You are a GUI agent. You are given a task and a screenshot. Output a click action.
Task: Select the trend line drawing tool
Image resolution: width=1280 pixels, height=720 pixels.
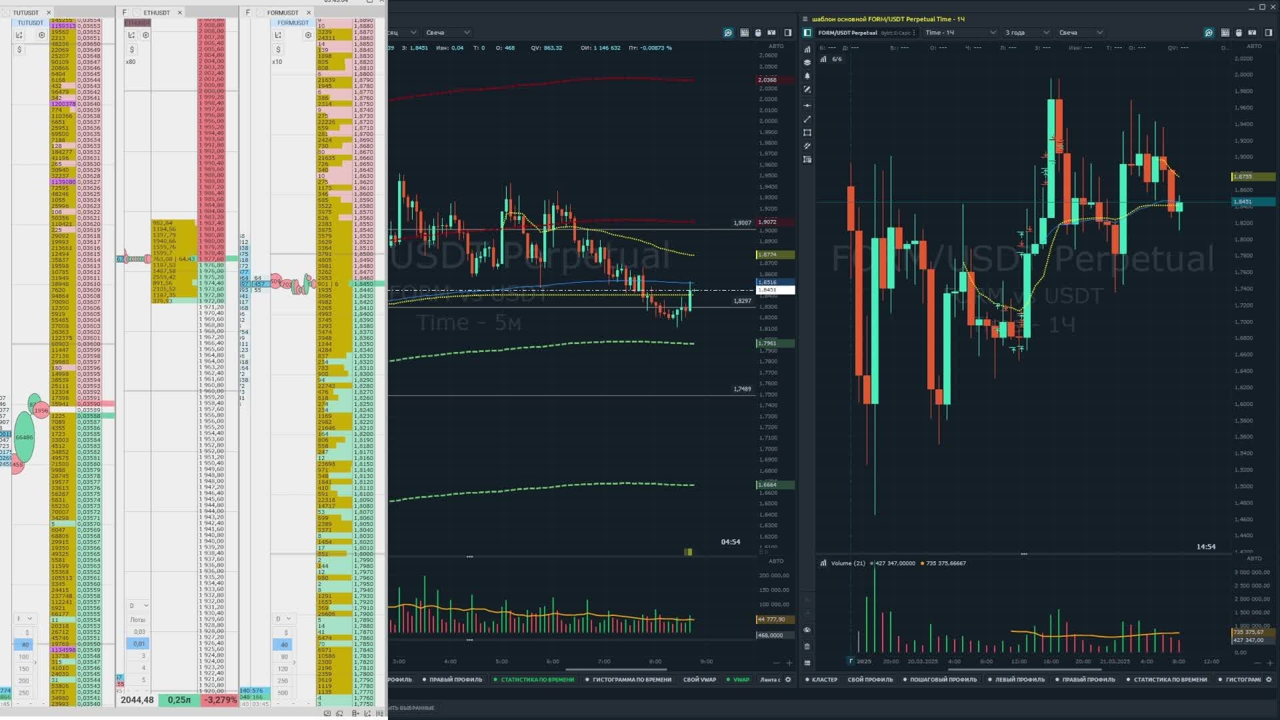807,119
